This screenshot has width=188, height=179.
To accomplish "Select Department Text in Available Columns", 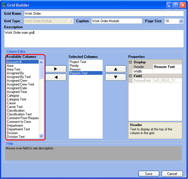I will (18, 129).
